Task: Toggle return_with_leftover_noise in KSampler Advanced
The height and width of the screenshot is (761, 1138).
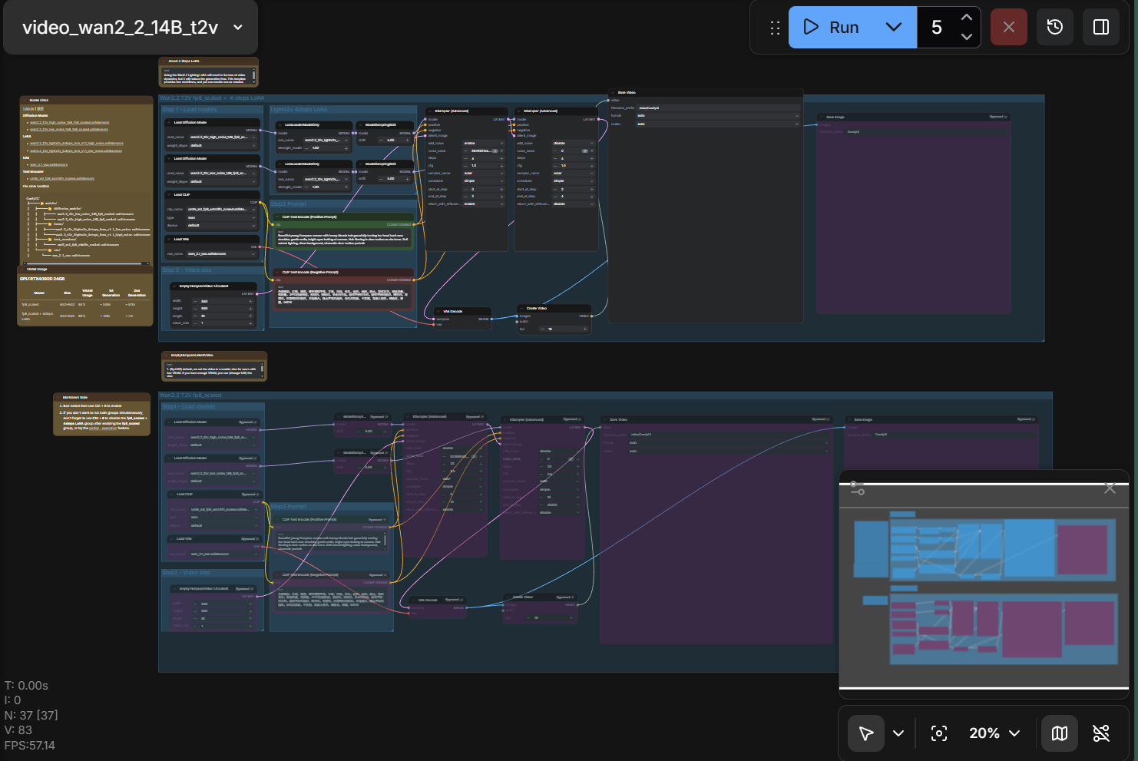Action: click(x=482, y=203)
